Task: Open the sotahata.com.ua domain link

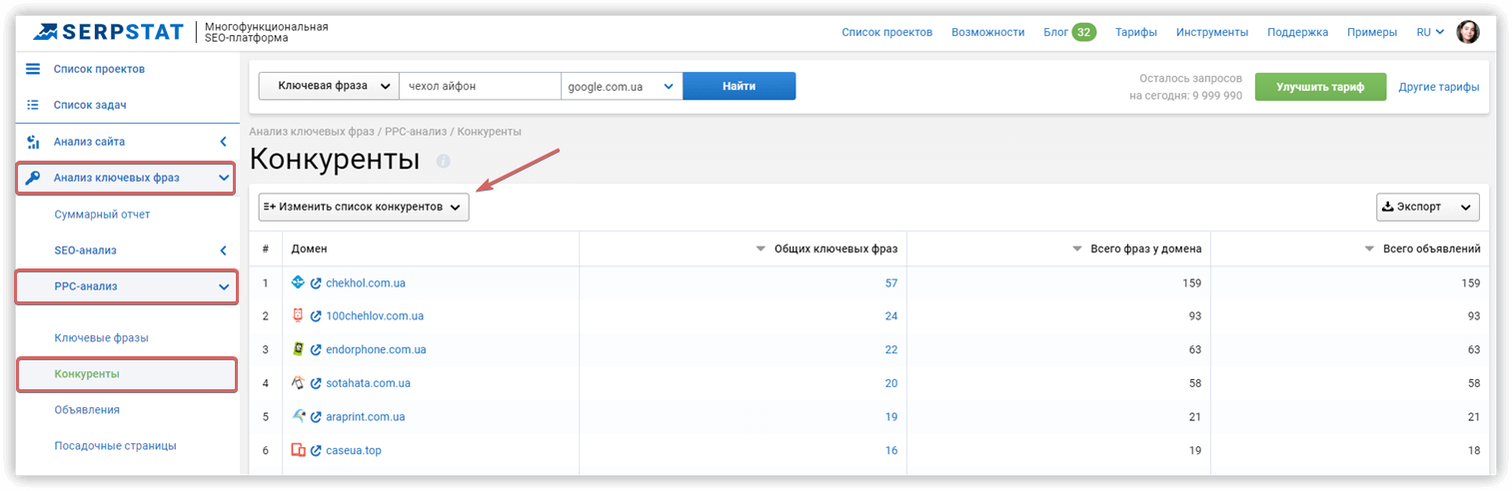Action: coord(368,383)
